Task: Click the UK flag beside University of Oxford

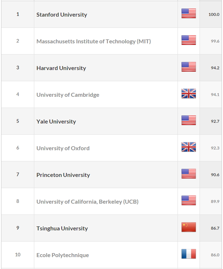Action: point(189,147)
